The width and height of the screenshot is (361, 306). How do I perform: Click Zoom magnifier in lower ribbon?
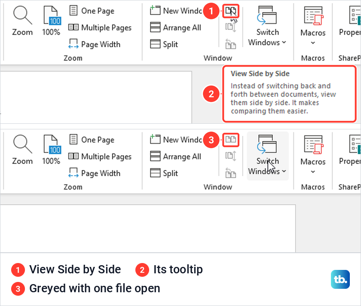click(x=22, y=150)
